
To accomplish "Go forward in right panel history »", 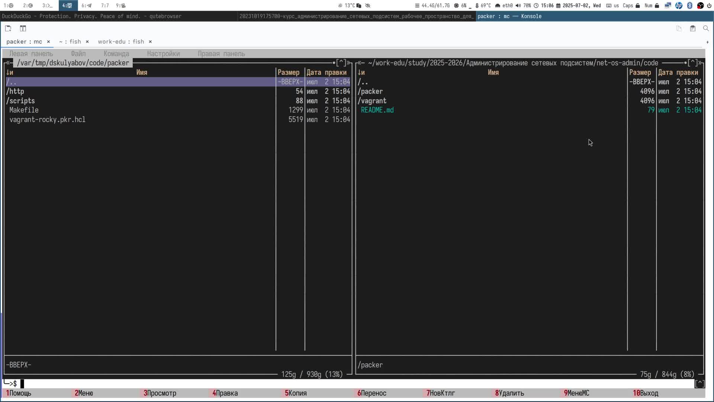I will [701, 63].
